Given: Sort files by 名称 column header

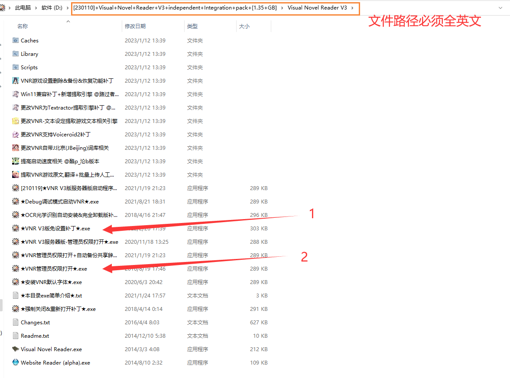Looking at the screenshot, I should coord(23,26).
